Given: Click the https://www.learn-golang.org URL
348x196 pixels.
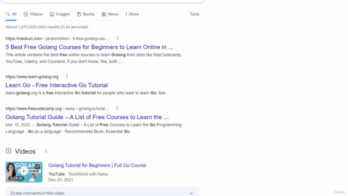Looking at the screenshot, I should (32, 77).
